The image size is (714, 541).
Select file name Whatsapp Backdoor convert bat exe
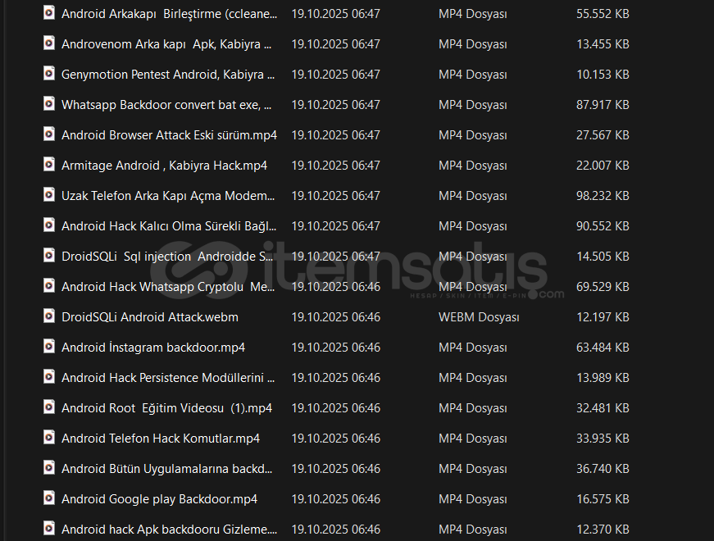[x=166, y=105]
